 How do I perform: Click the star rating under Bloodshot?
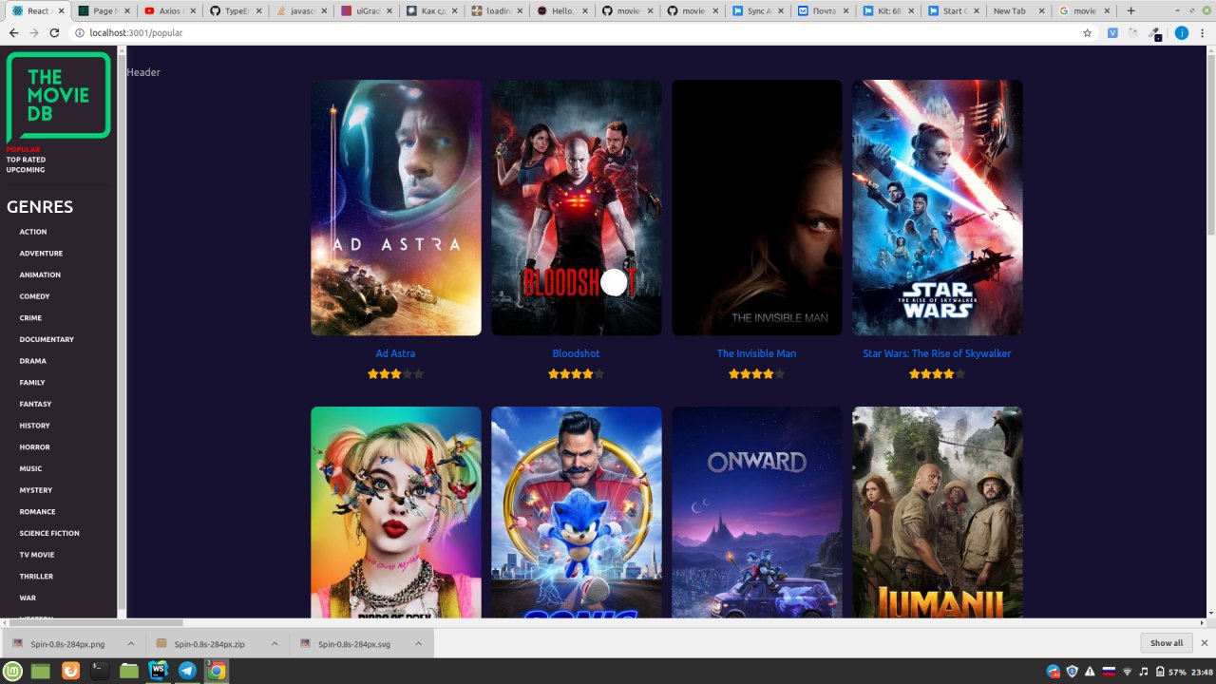pyautogui.click(x=576, y=374)
